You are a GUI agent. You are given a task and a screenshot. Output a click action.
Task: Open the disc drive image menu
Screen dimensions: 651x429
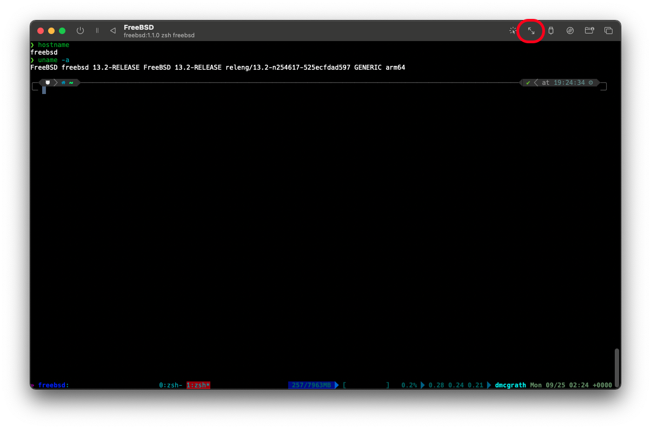click(x=570, y=31)
